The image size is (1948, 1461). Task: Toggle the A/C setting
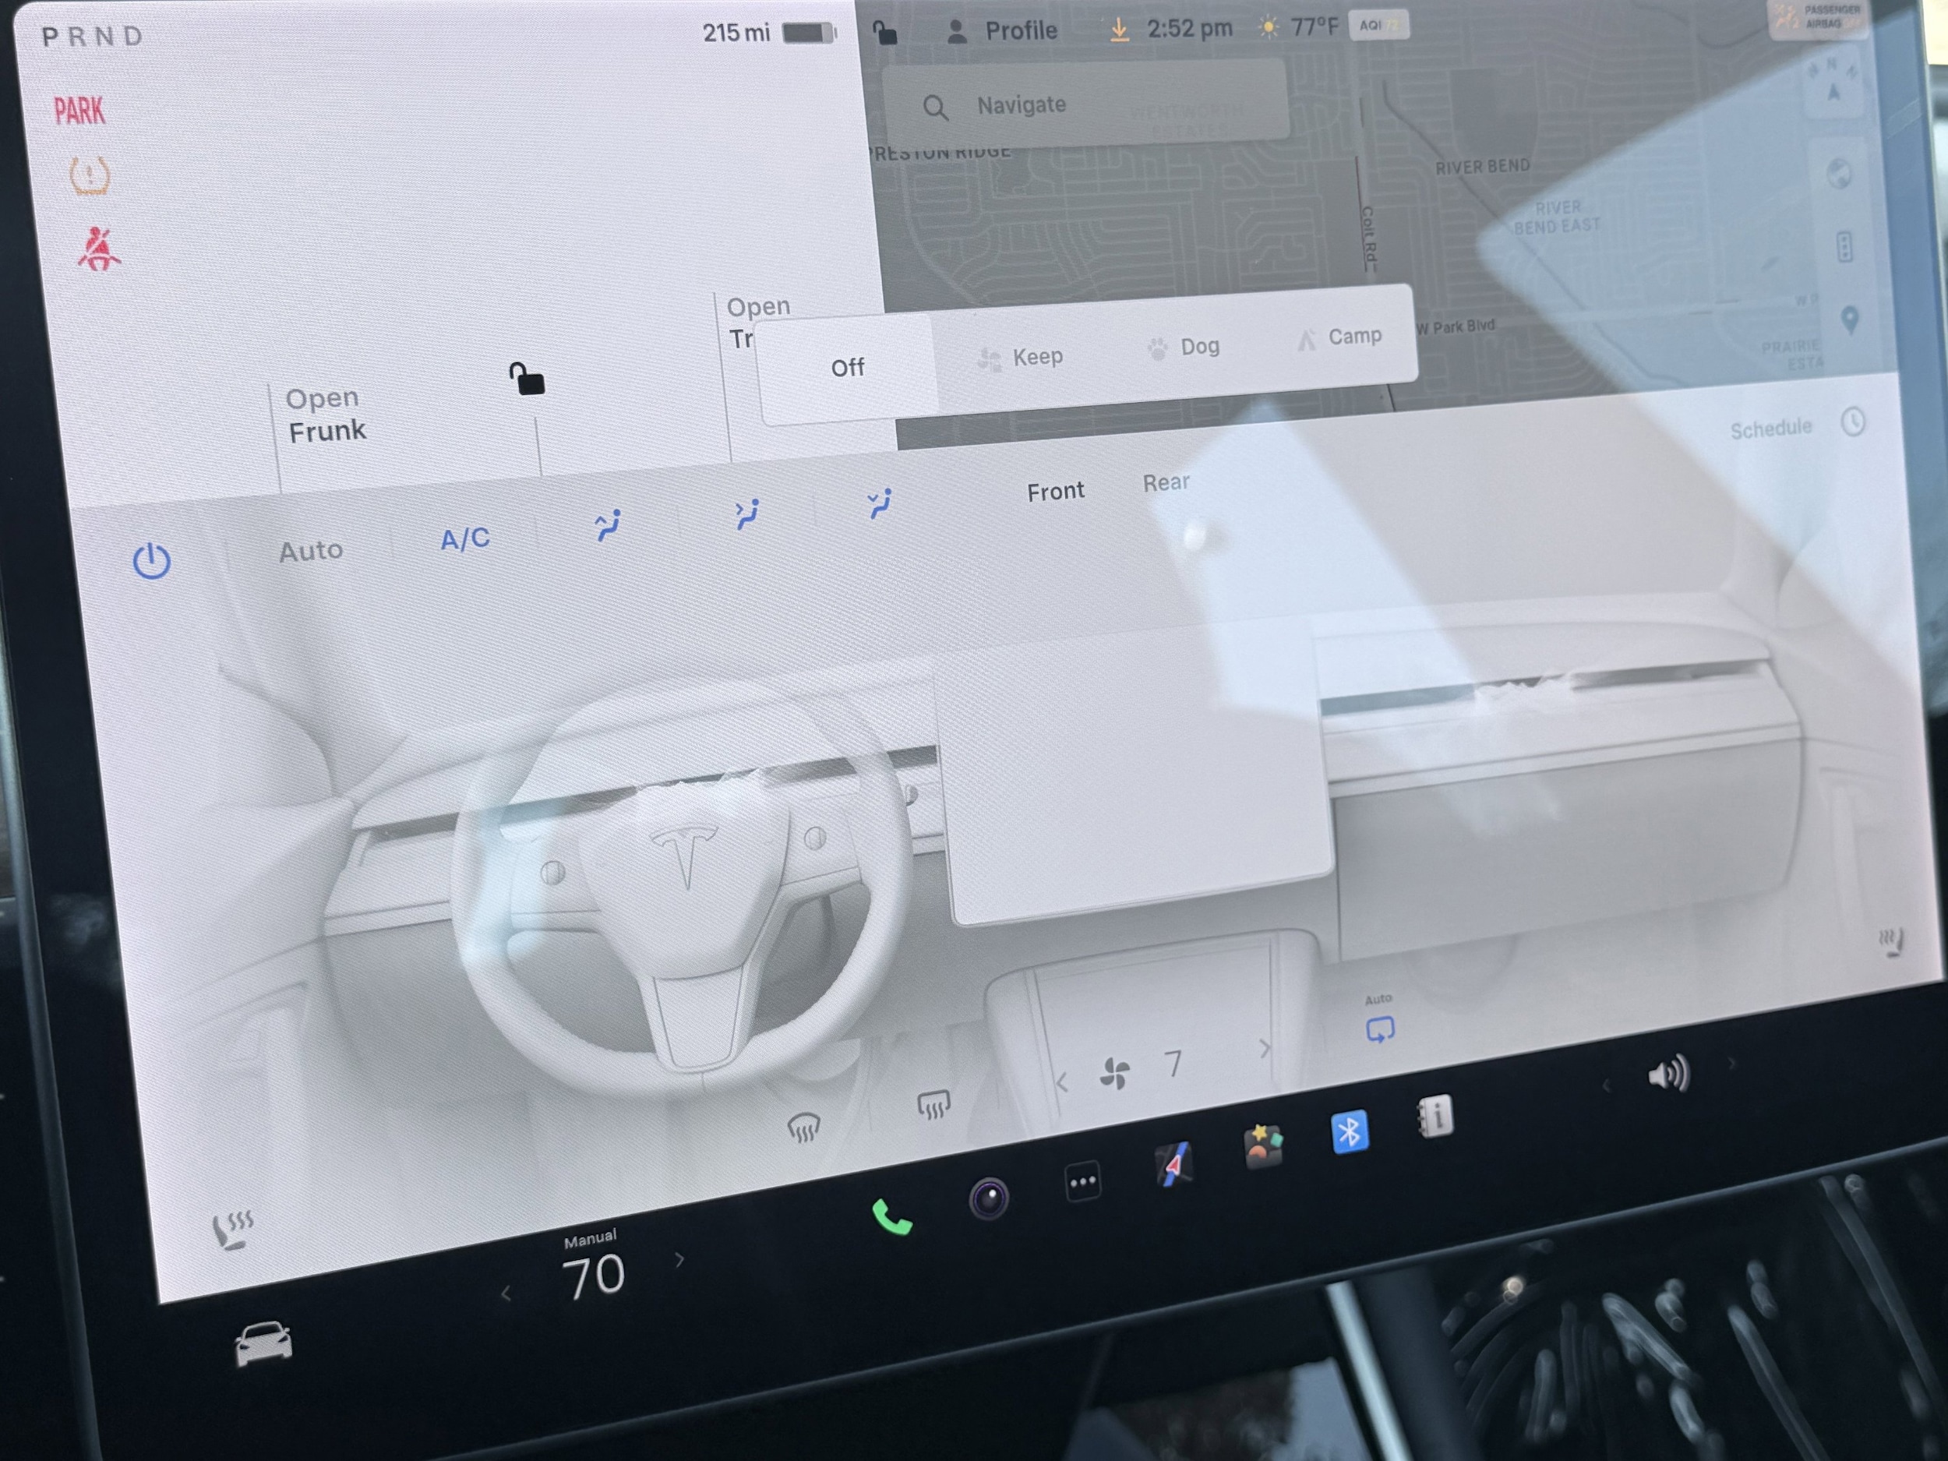pos(465,538)
